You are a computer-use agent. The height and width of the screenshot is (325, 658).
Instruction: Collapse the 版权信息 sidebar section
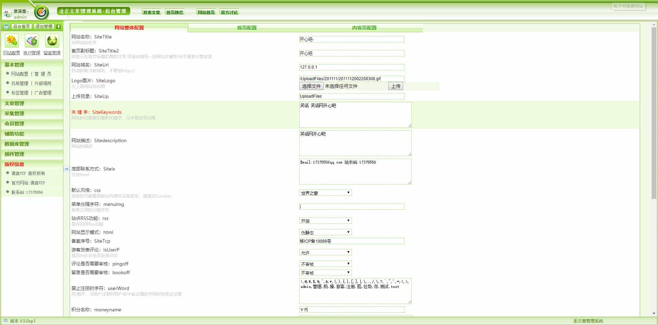point(32,164)
